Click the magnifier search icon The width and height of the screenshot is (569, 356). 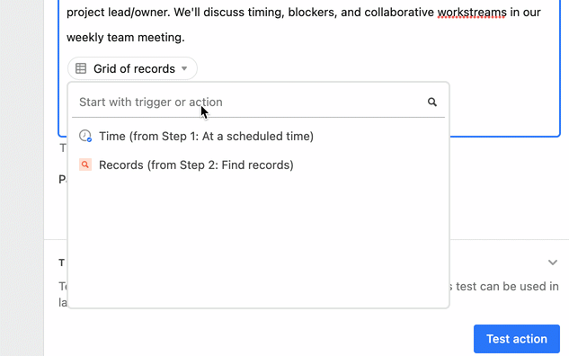(431, 102)
